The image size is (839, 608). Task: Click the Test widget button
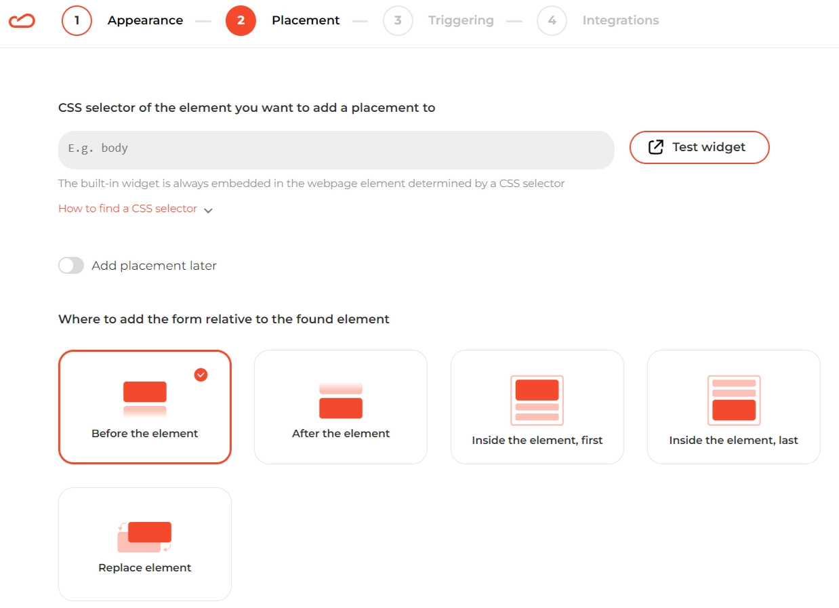(699, 147)
